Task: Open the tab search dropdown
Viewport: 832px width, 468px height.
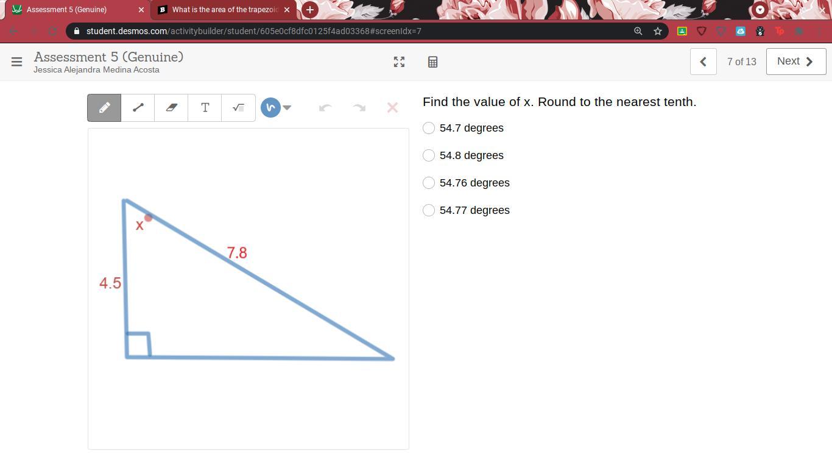Action: click(x=760, y=10)
